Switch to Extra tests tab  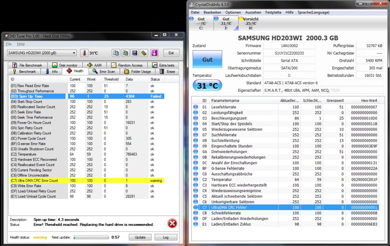(163, 65)
